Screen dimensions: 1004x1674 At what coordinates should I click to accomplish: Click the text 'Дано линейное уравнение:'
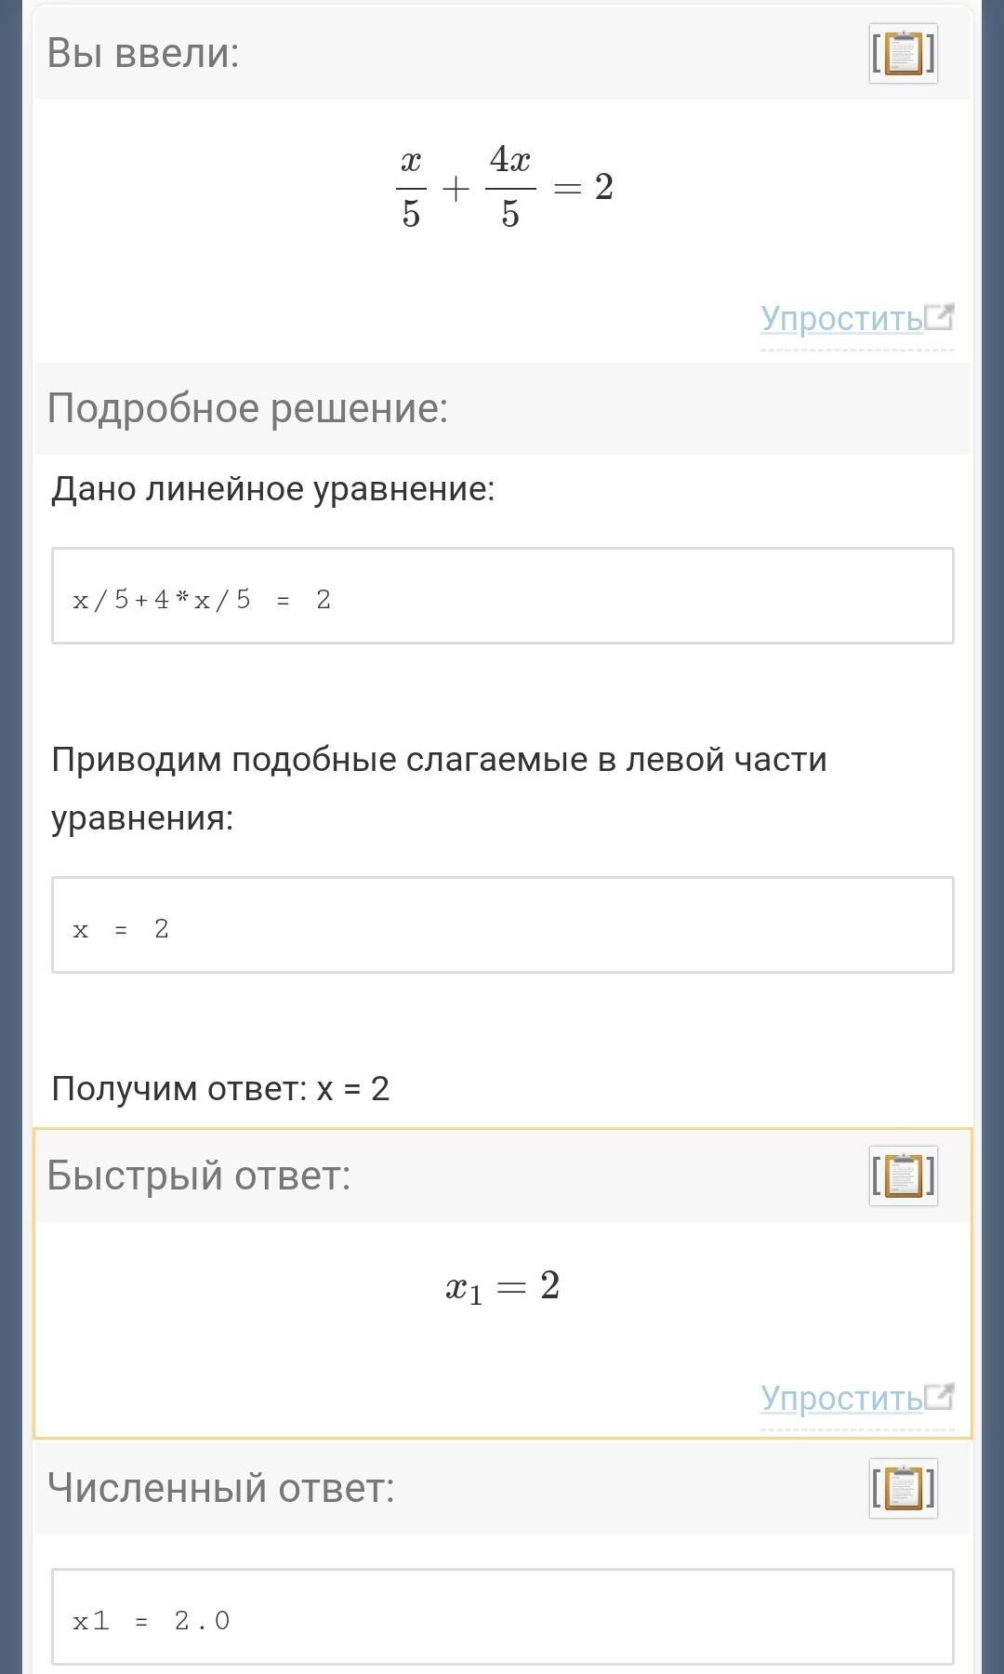tap(272, 489)
